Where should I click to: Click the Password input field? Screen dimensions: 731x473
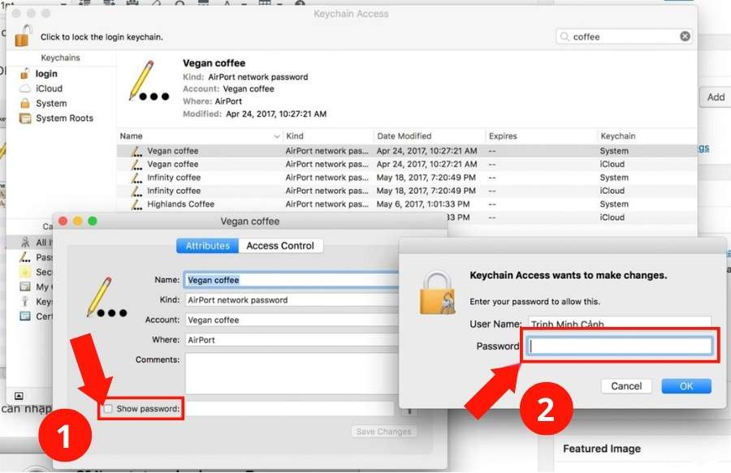pyautogui.click(x=621, y=346)
